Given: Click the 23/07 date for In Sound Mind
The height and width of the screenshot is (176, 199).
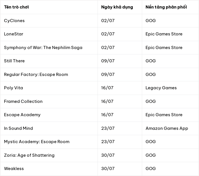Looking at the screenshot, I should pyautogui.click(x=108, y=128).
